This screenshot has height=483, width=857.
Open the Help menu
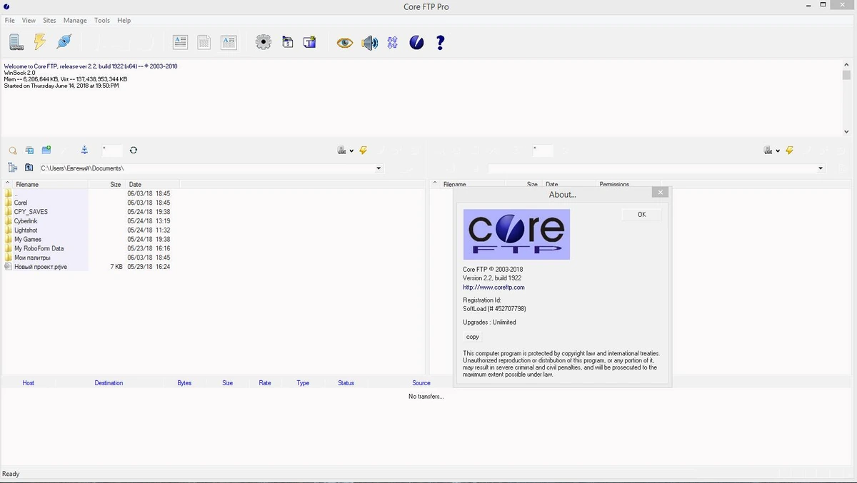click(124, 21)
